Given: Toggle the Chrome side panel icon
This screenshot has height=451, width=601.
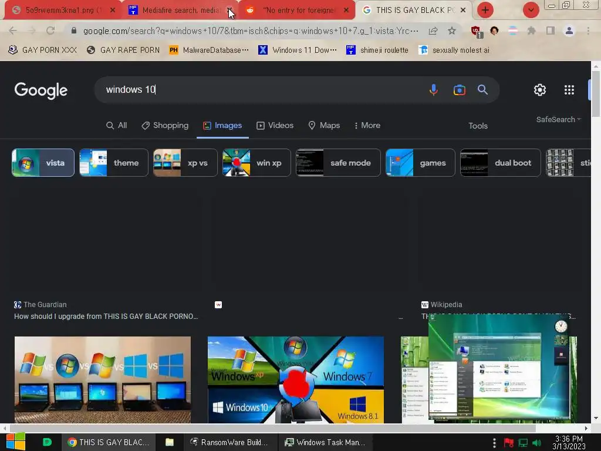Looking at the screenshot, I should tap(551, 31).
